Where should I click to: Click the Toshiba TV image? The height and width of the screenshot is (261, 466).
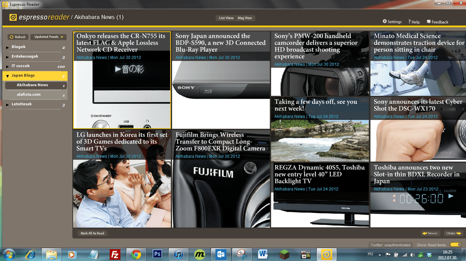click(x=320, y=210)
